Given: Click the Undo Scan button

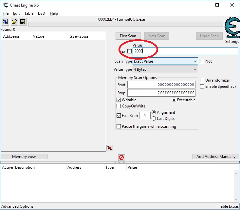Looking at the screenshot, I should tap(209, 36).
